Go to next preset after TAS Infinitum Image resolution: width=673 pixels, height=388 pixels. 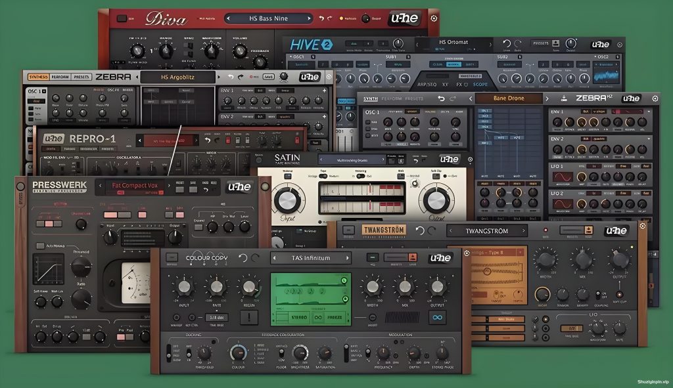pyautogui.click(x=347, y=258)
